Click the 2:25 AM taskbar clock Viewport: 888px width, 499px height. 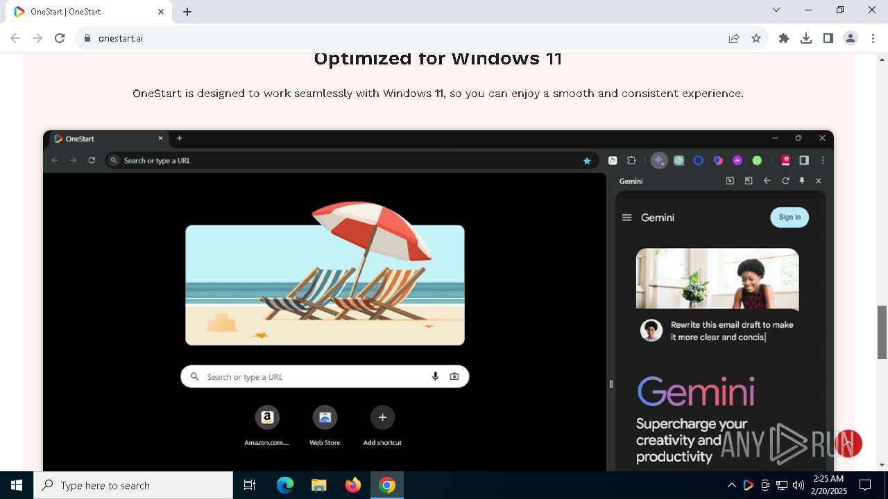pyautogui.click(x=828, y=485)
